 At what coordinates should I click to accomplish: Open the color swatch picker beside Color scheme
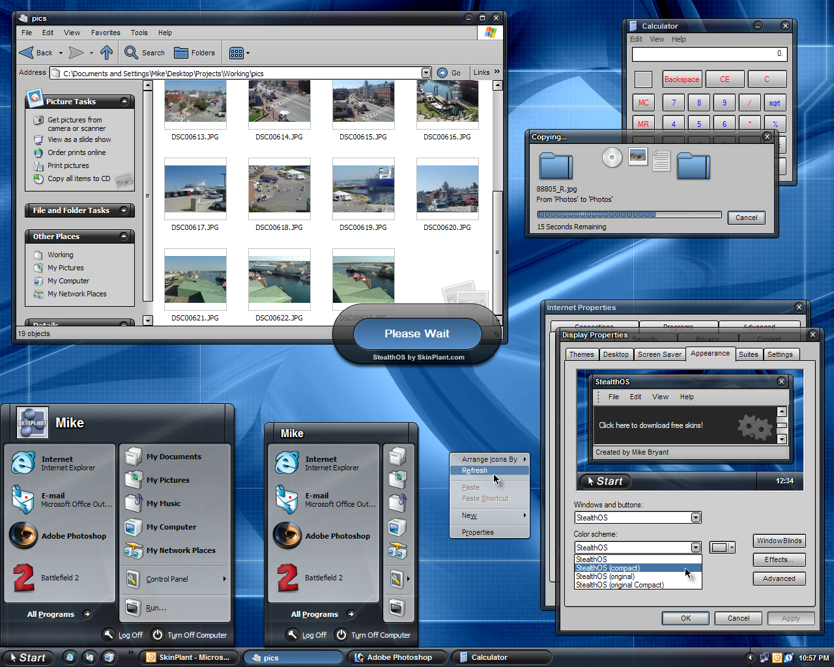tap(723, 548)
